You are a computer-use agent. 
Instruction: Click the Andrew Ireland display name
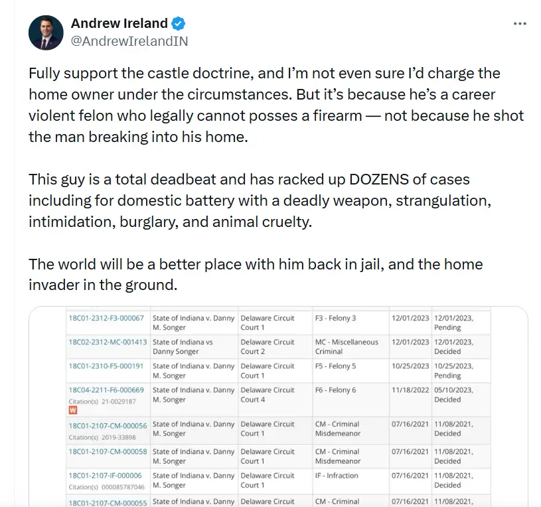point(119,24)
